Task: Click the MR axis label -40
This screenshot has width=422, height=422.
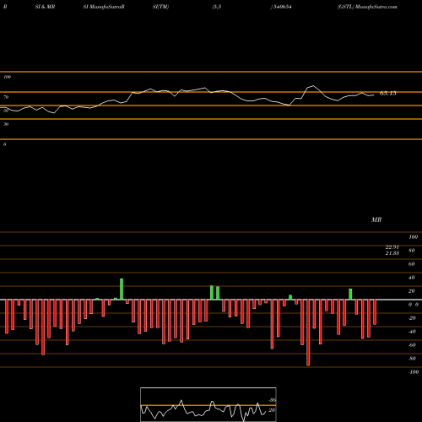Action: click(x=412, y=332)
